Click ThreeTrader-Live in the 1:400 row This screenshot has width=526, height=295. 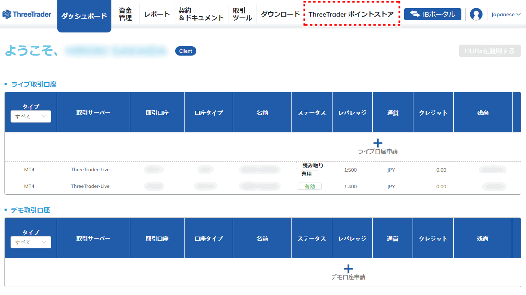click(90, 186)
